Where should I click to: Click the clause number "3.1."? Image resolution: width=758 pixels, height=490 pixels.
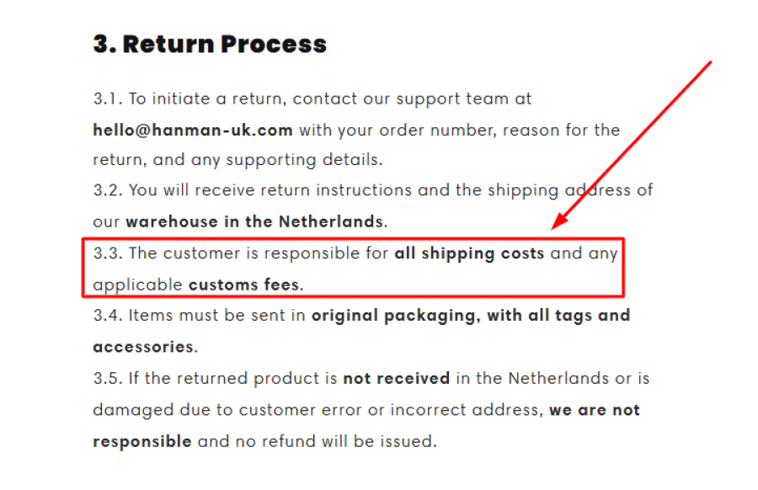(108, 99)
